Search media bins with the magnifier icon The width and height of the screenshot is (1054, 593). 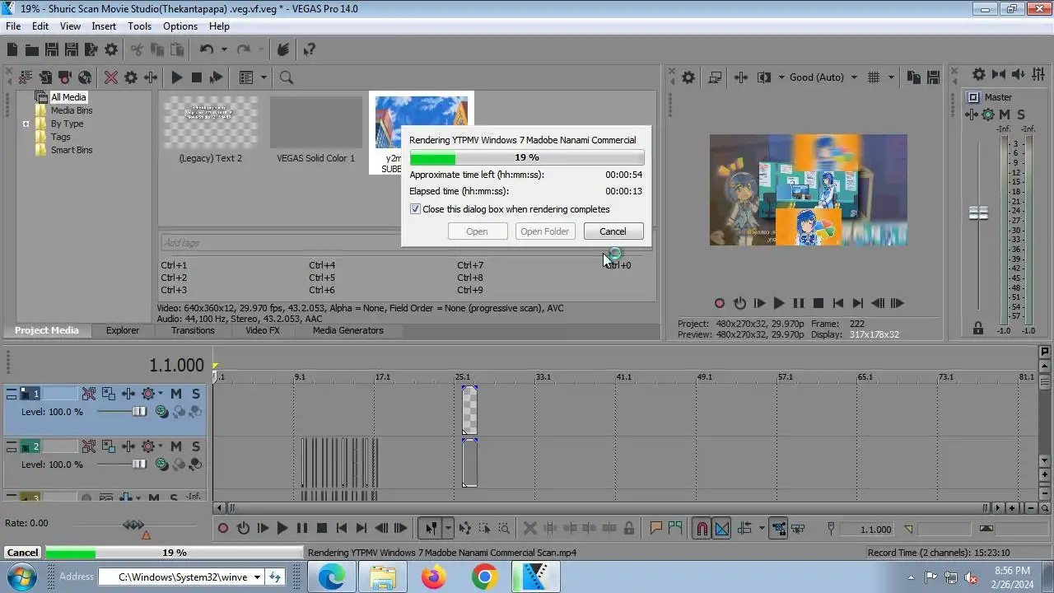click(286, 77)
